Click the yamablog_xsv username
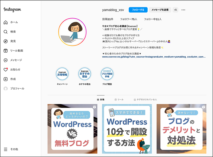Screen dimensions: 213x157 point(113,10)
